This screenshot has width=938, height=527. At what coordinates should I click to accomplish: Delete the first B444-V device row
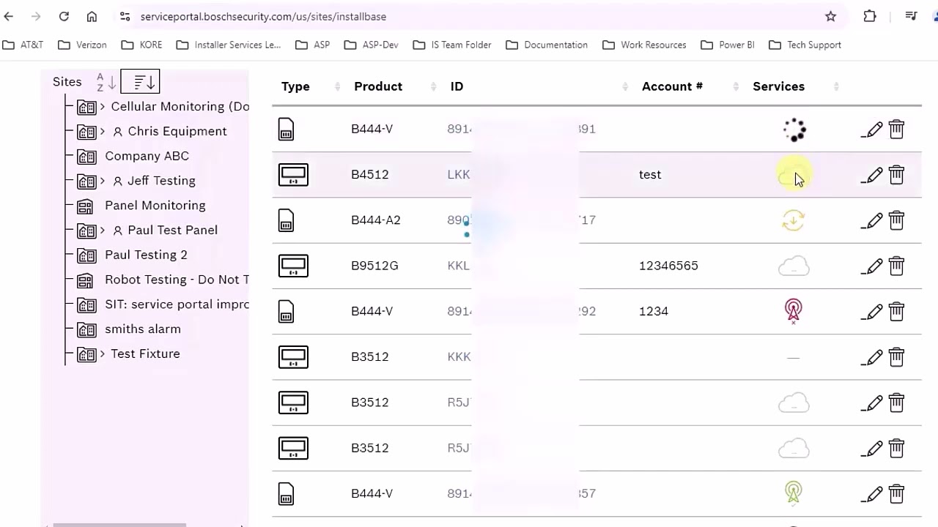896,130
